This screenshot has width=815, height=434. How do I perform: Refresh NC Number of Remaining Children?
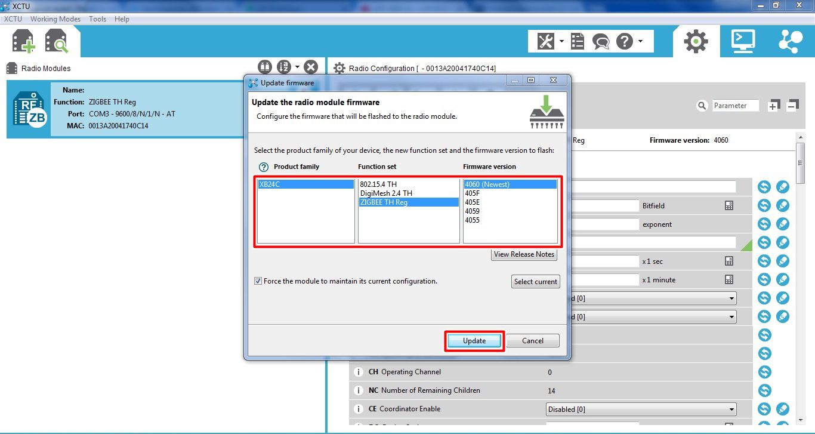764,390
